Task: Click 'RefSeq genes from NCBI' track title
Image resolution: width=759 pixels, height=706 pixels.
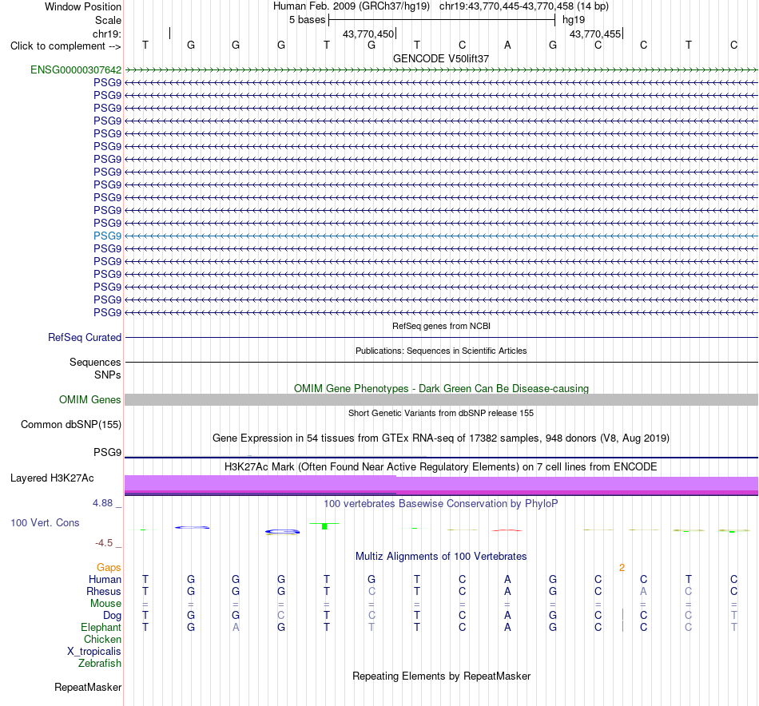Action: pyautogui.click(x=442, y=326)
